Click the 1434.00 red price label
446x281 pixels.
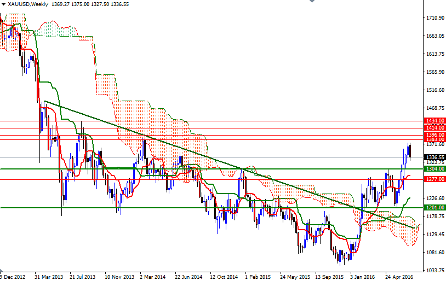(434, 121)
